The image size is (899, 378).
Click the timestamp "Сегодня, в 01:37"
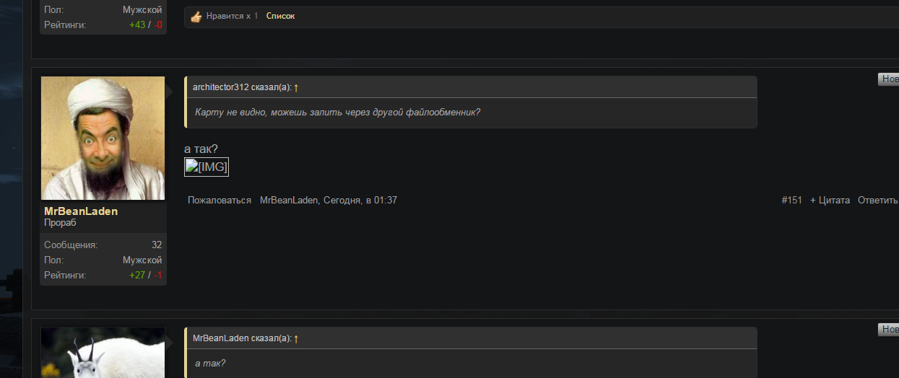coord(360,200)
